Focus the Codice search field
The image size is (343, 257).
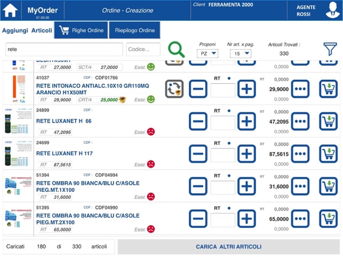click(x=143, y=50)
